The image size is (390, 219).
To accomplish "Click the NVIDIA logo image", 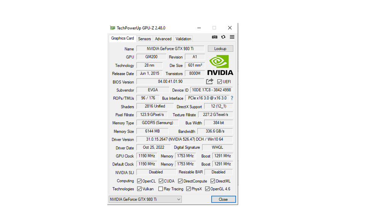I will tap(220, 65).
